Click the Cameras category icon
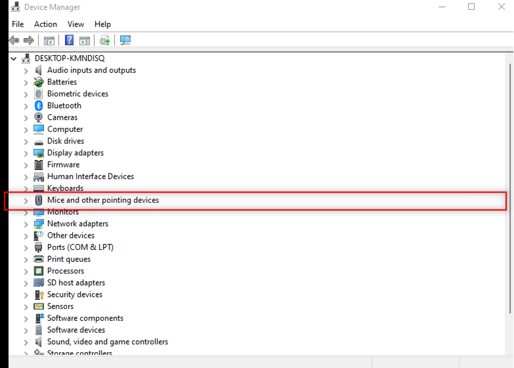514x368 pixels. pyautogui.click(x=39, y=118)
